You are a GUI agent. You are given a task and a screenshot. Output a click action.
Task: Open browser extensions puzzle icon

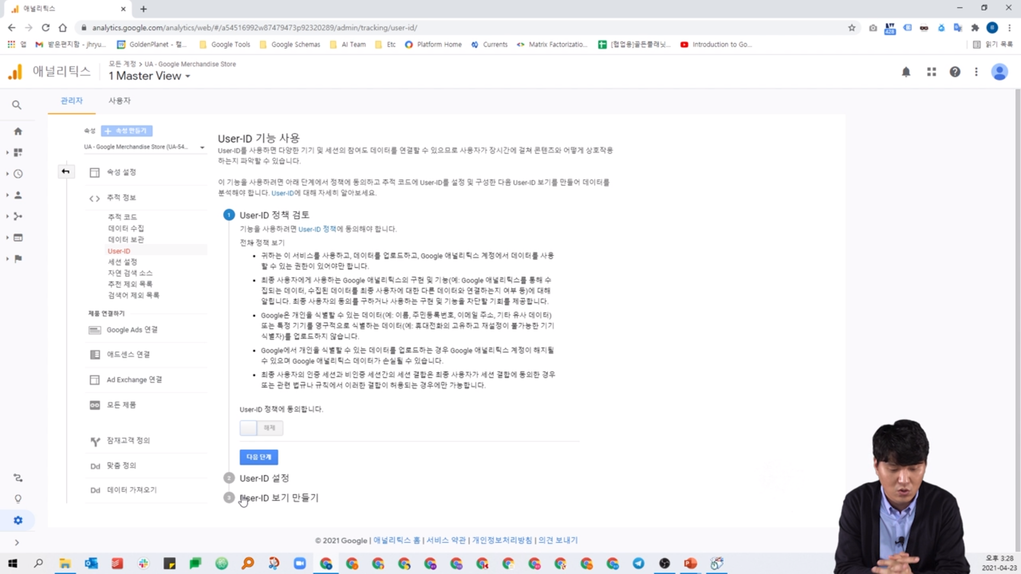pyautogui.click(x=975, y=28)
